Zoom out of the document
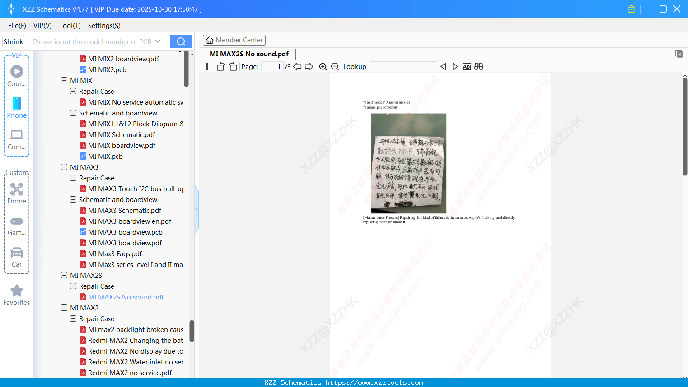This screenshot has width=688, height=387. click(335, 67)
